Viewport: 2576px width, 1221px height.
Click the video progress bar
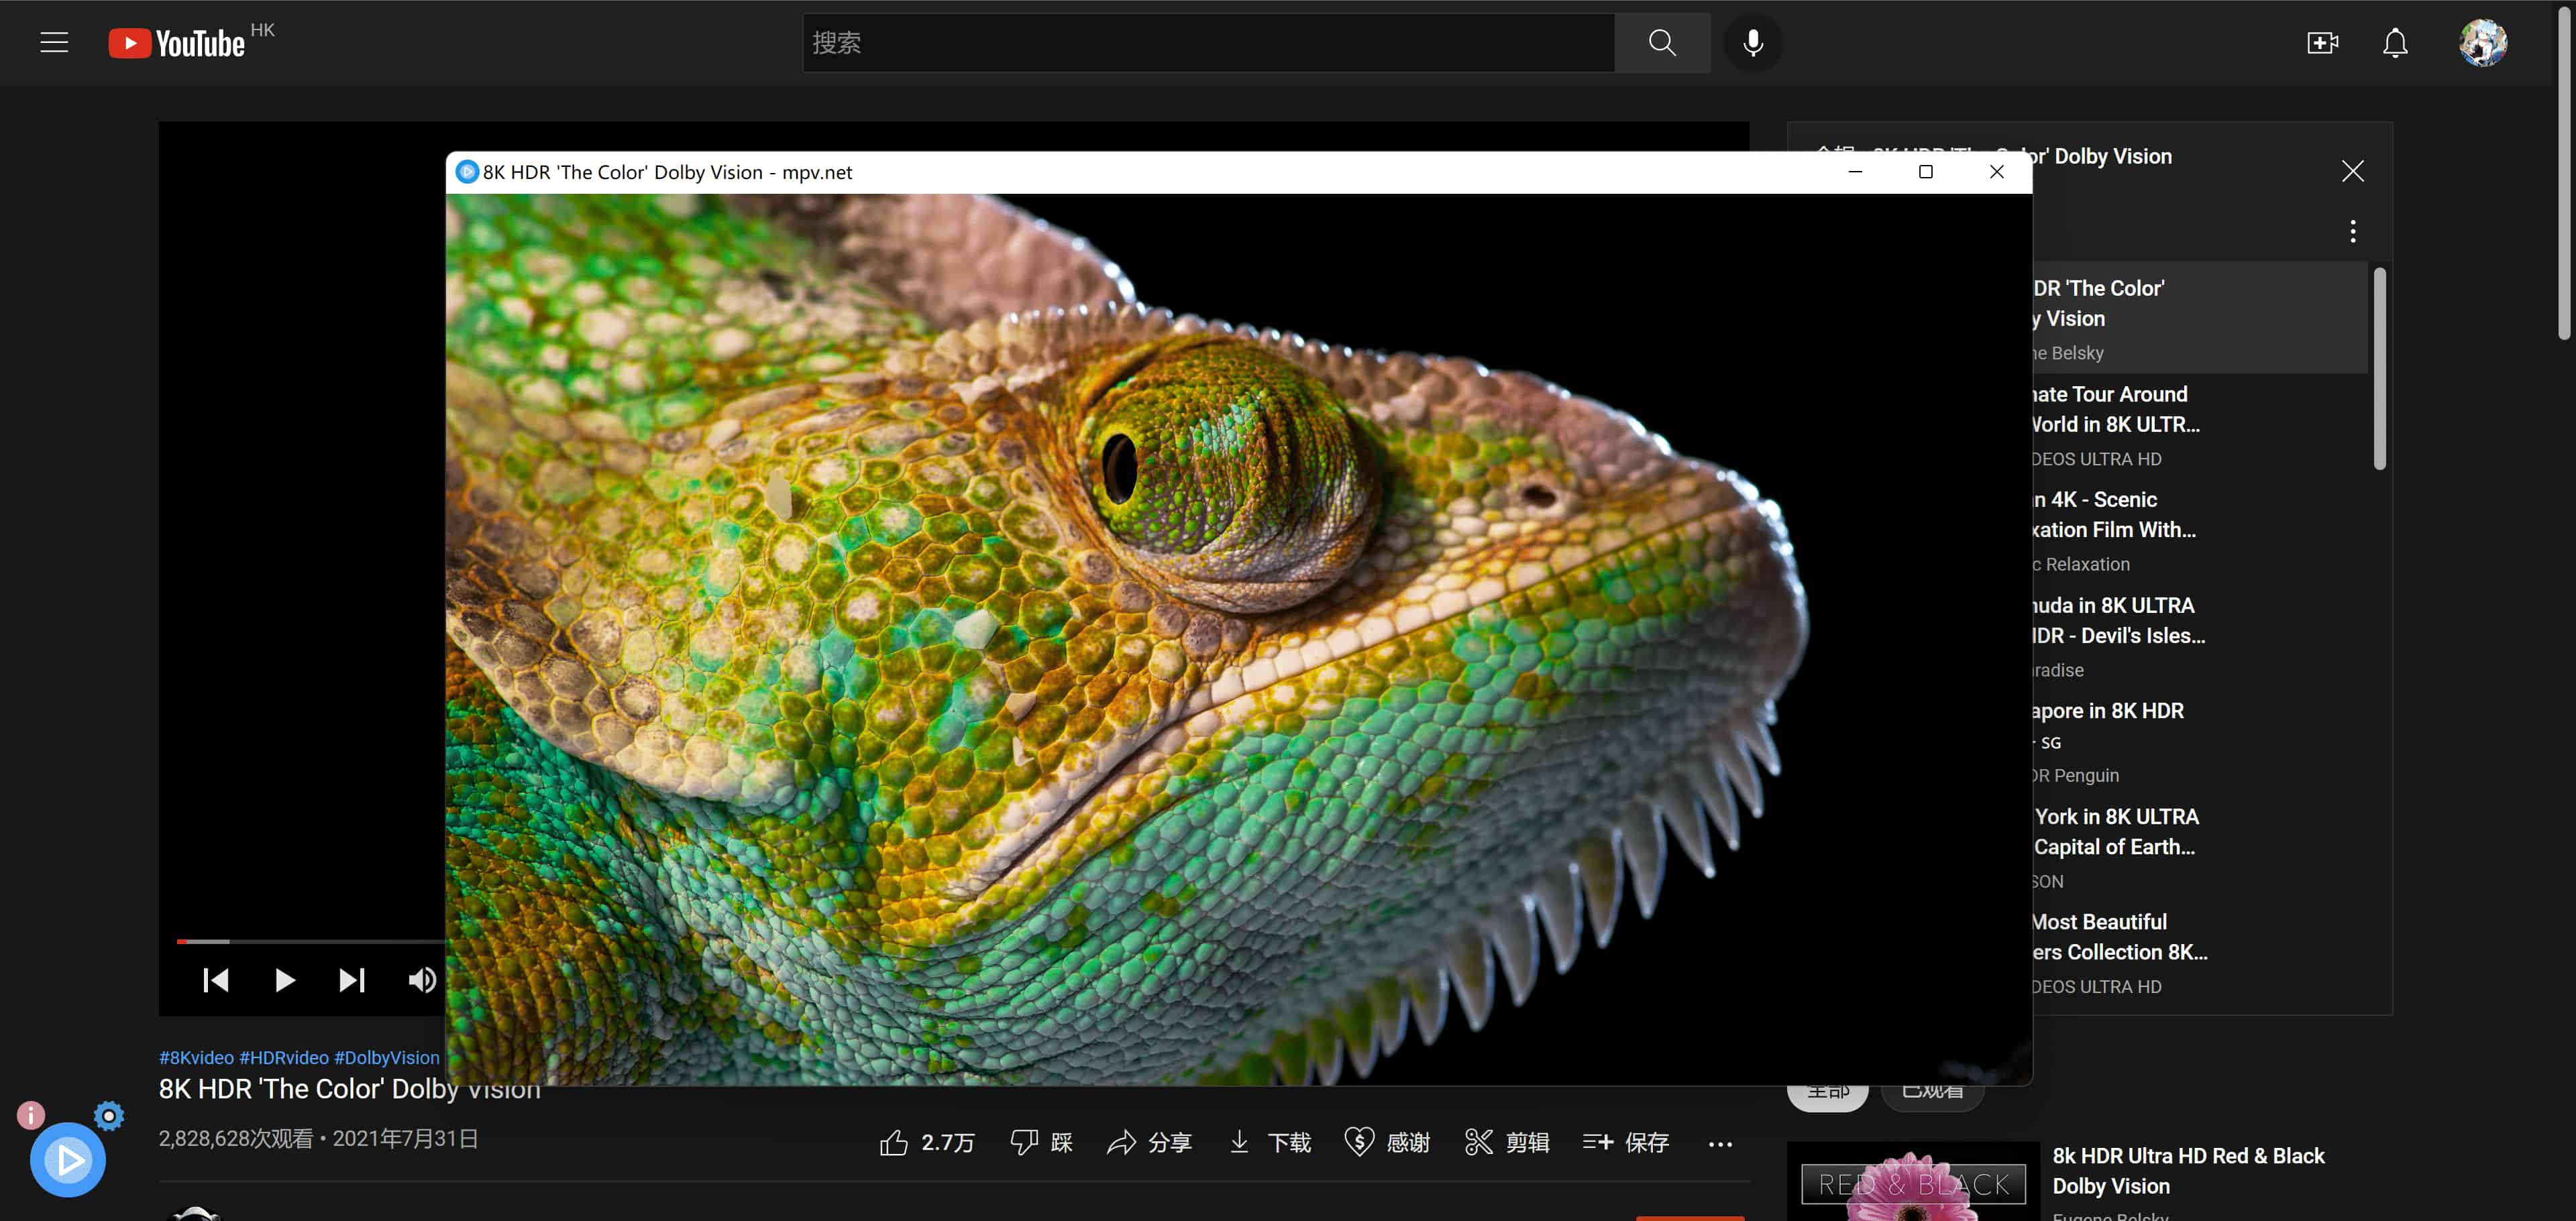pos(310,941)
